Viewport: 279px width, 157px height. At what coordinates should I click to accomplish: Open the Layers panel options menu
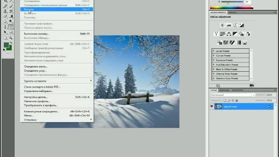point(275,90)
